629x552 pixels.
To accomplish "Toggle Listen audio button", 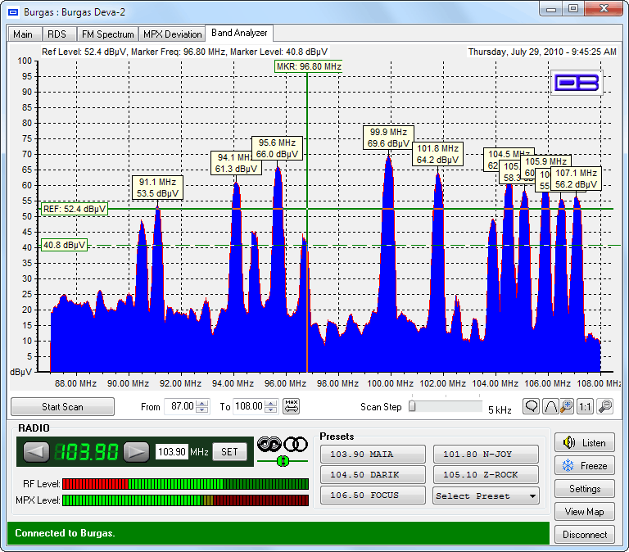I will coord(584,443).
